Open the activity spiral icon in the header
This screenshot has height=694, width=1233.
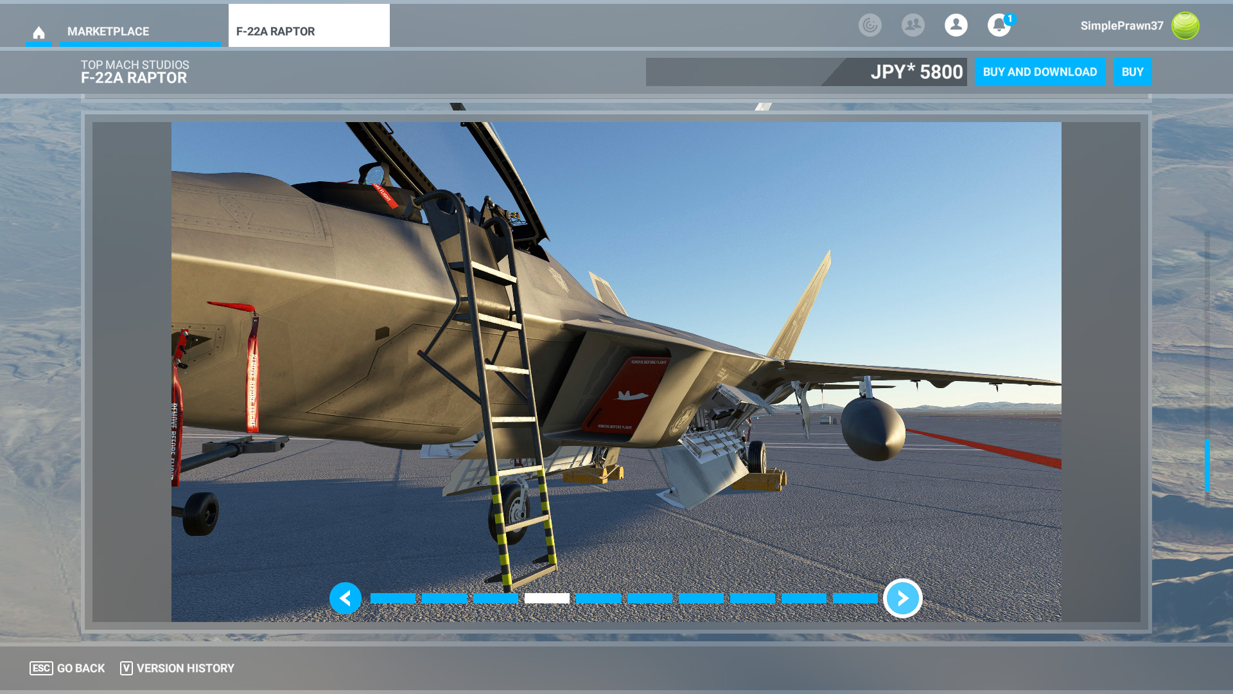[870, 25]
